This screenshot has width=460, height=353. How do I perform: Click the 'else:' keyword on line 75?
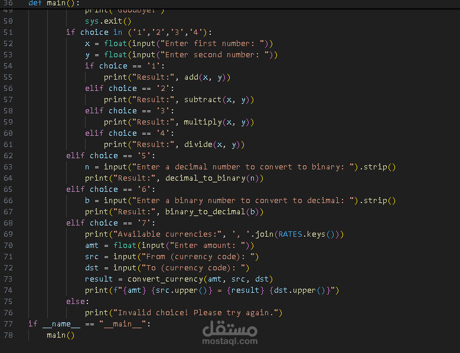click(x=77, y=302)
